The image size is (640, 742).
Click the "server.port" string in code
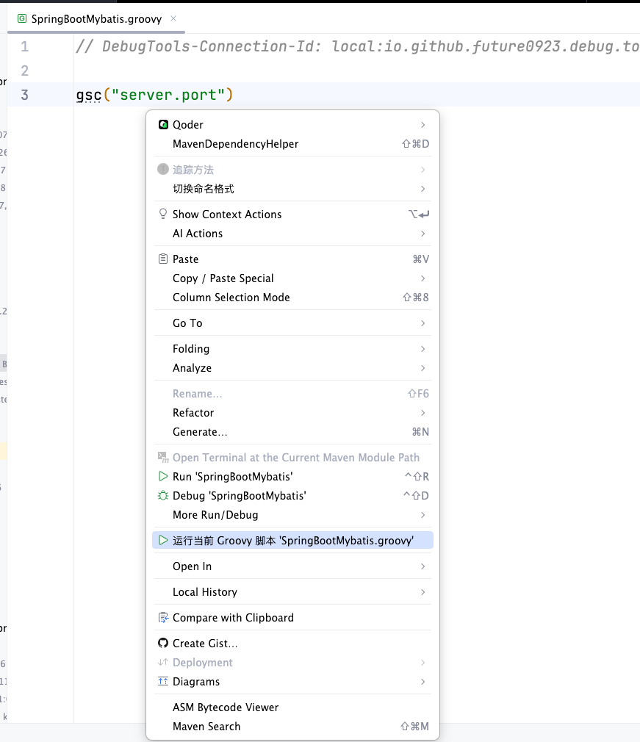pos(168,95)
